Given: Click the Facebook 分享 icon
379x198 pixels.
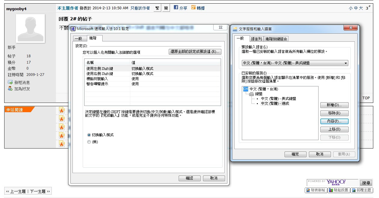Looking at the screenshot, I should tap(176, 7).
